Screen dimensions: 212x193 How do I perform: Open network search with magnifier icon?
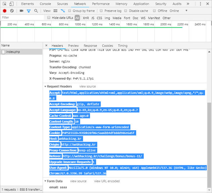coord(36,11)
